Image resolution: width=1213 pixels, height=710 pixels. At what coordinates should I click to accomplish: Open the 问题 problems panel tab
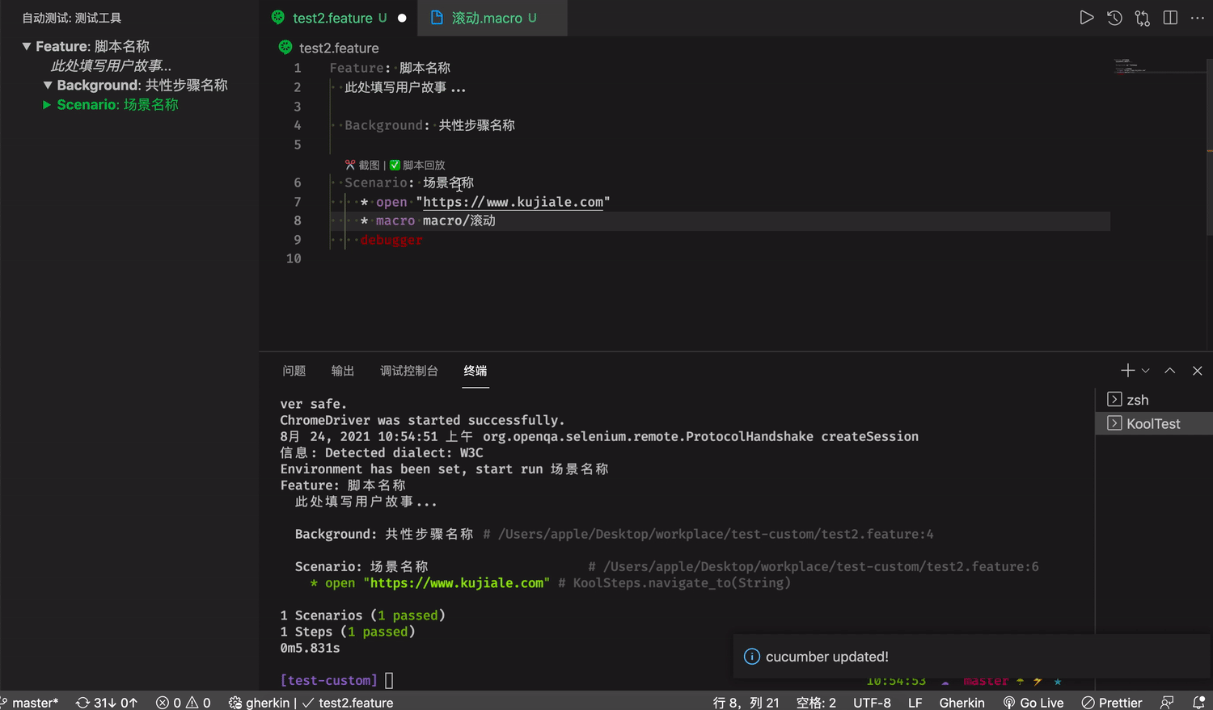pyautogui.click(x=294, y=371)
